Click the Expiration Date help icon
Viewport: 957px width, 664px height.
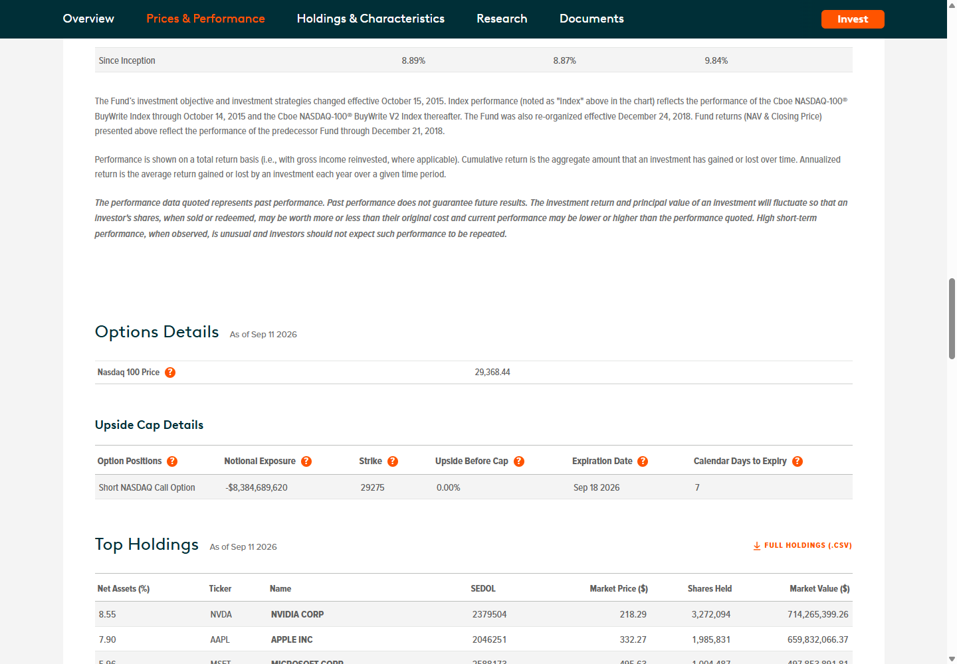coord(643,461)
